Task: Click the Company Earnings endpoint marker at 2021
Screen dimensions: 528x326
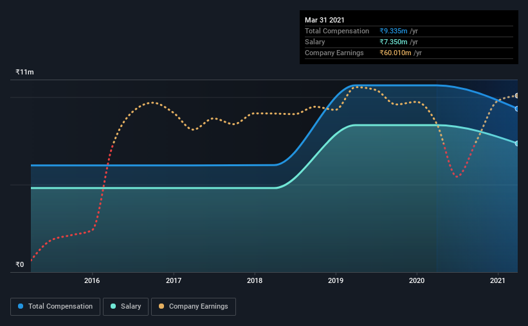Action: click(517, 96)
